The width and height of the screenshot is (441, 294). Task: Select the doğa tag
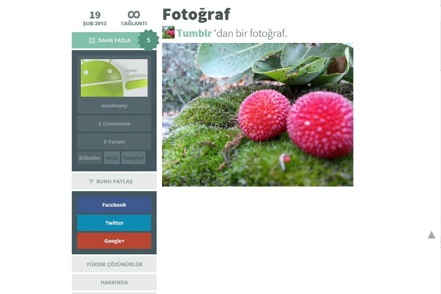tap(112, 158)
